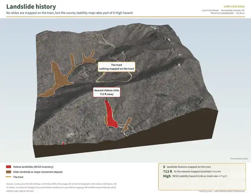Click the red Helene landslides legend swatch

(9, 167)
